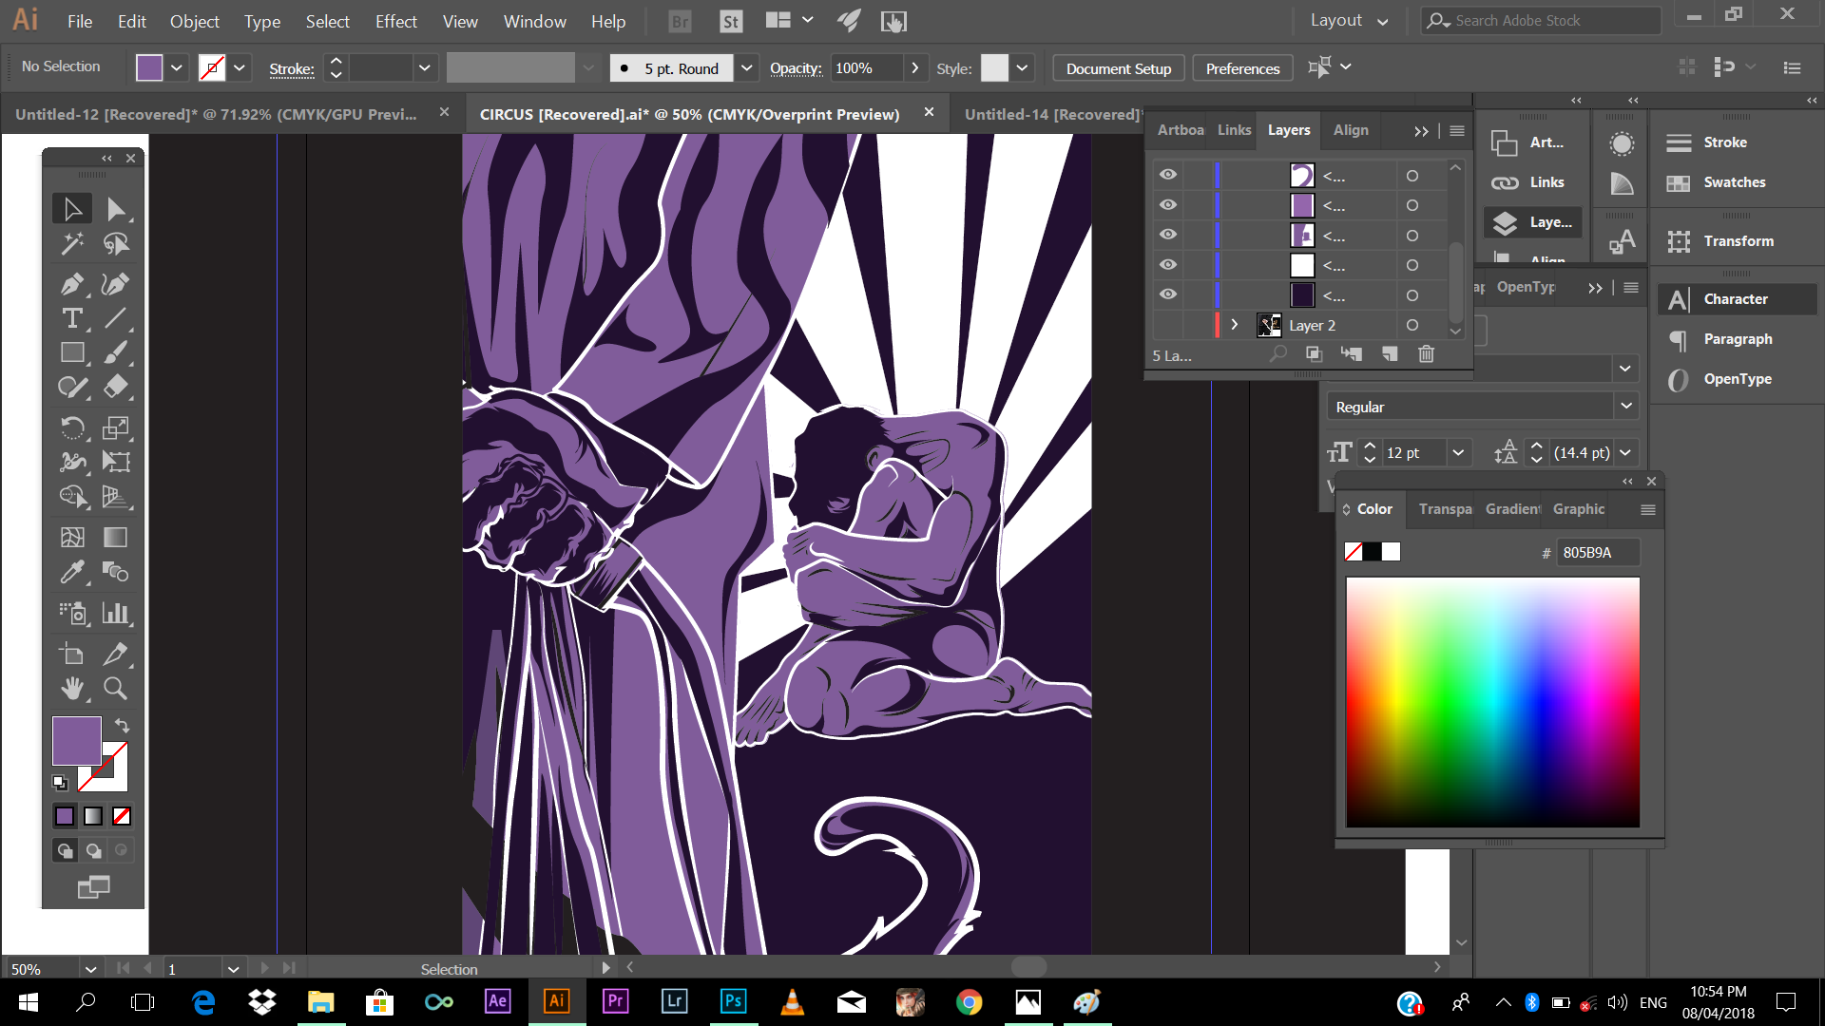Select the Direct Selection tool
The width and height of the screenshot is (1825, 1026).
click(x=116, y=209)
